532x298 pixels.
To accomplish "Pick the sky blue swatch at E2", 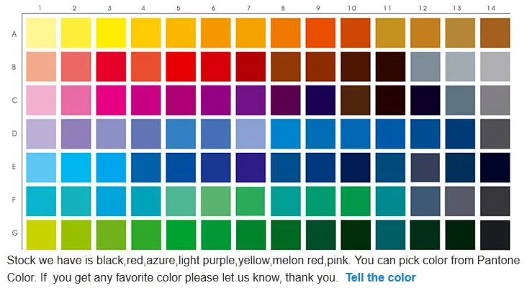I will point(76,167).
